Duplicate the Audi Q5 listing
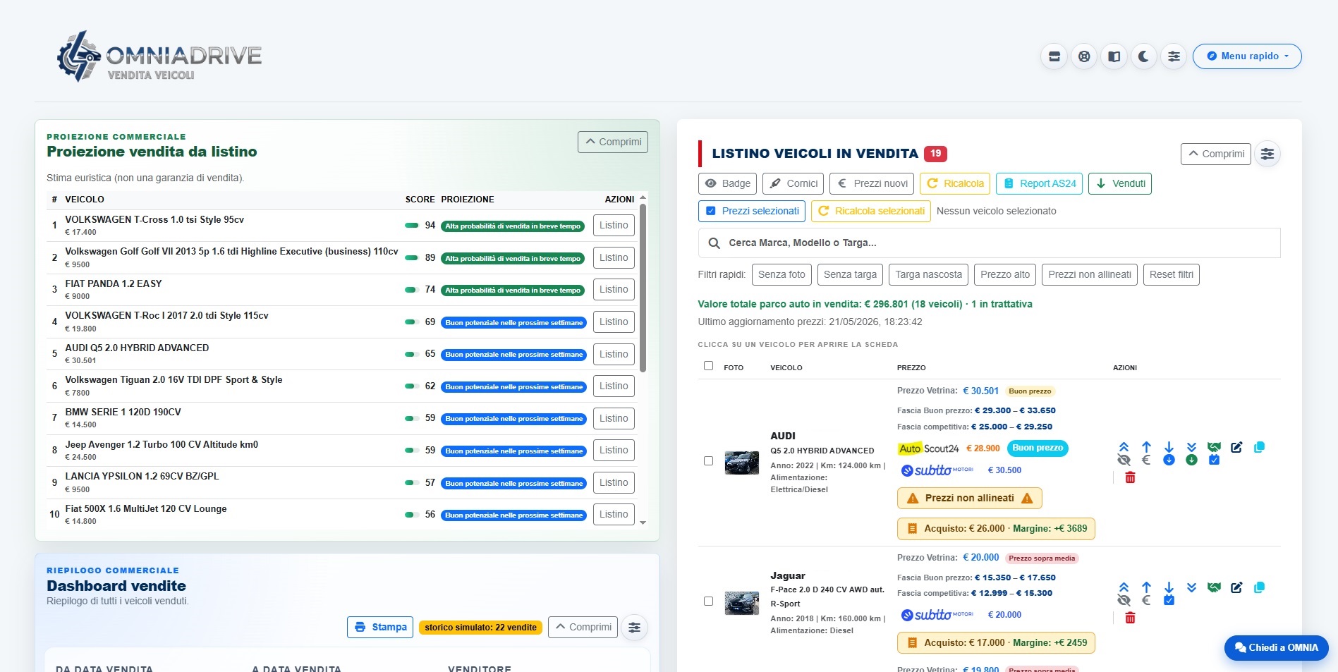1338x672 pixels. pyautogui.click(x=1259, y=447)
